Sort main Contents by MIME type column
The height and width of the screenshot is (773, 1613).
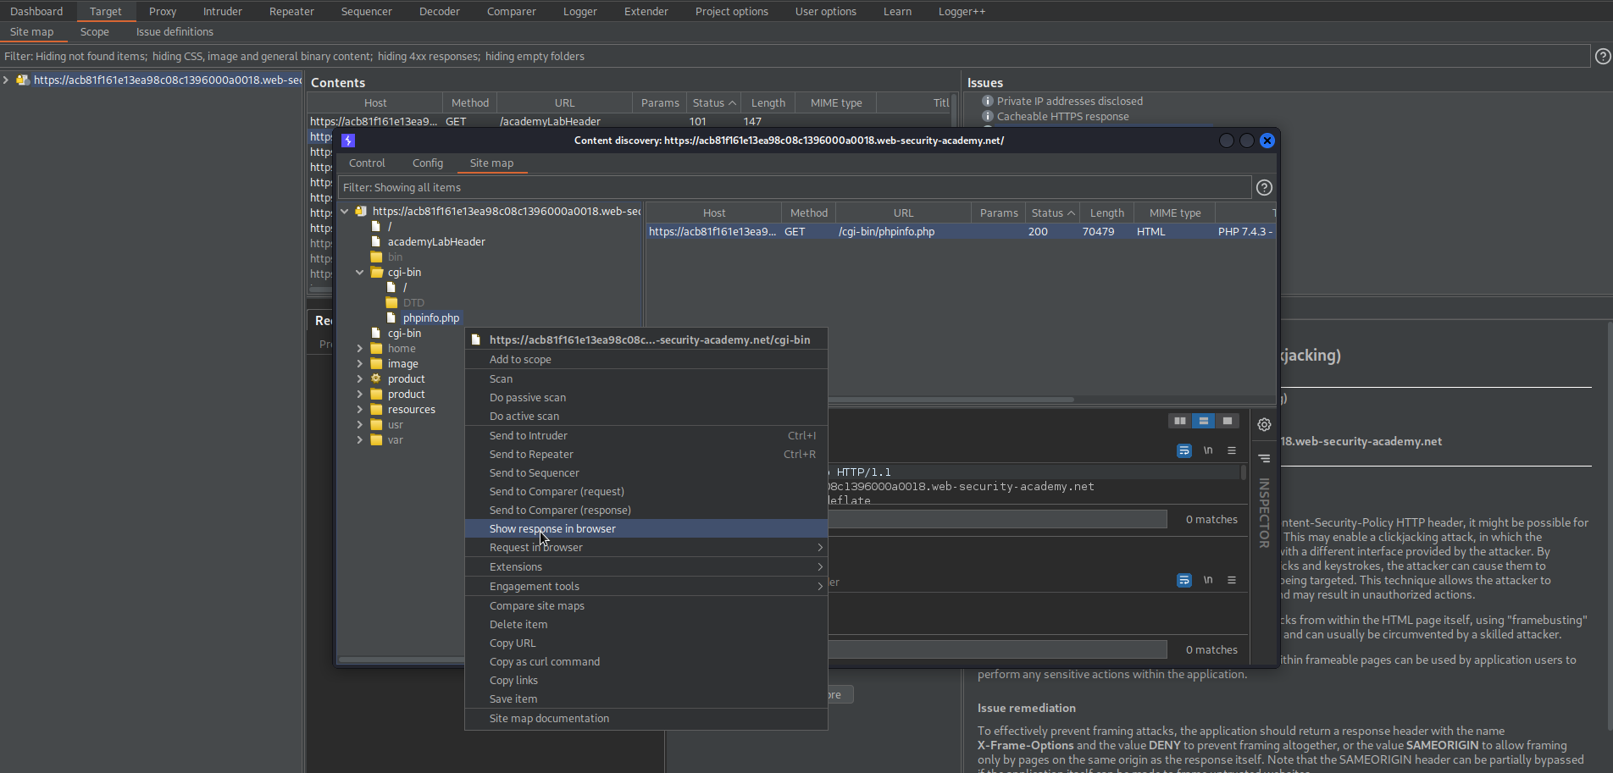pos(836,103)
